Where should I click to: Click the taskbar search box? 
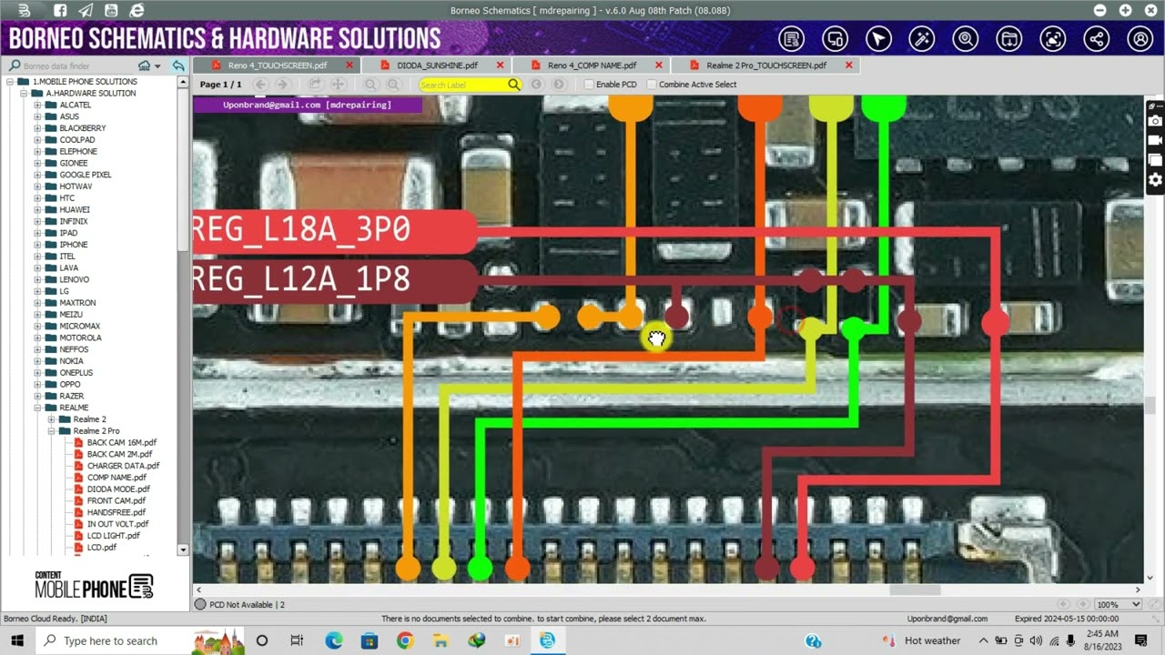coord(141,640)
